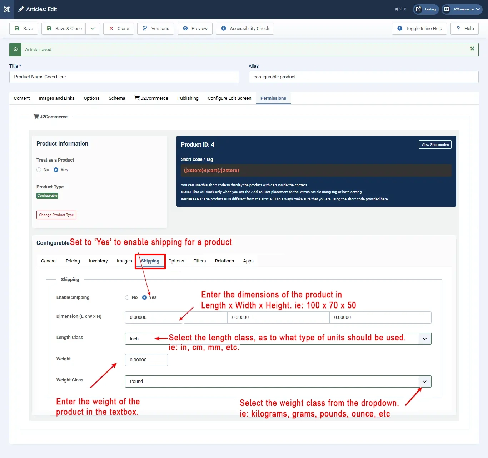Click the Joomla version 5.3.0 indicator
This screenshot has width=488, height=458.
pos(400,9)
